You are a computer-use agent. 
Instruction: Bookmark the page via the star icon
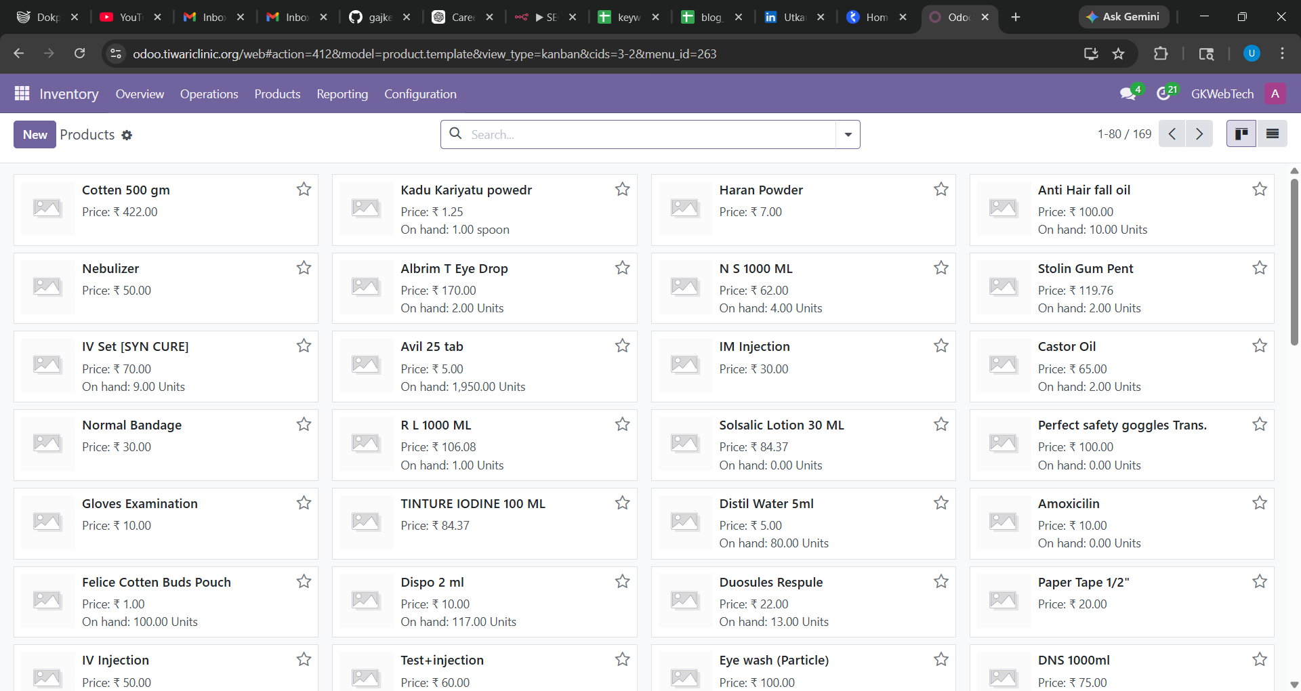pyautogui.click(x=1119, y=54)
